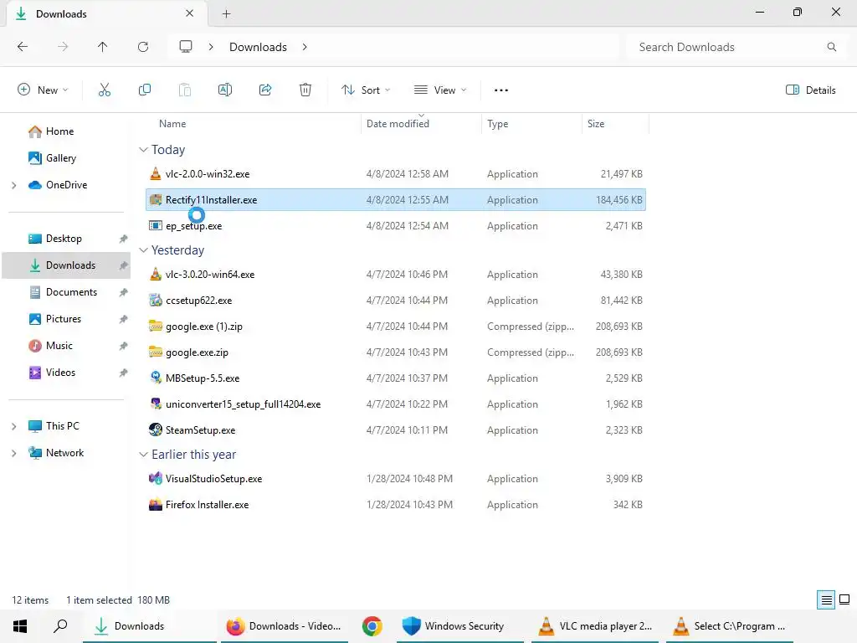
Task: Open Gallery in the navigation pane
Action: coord(60,158)
